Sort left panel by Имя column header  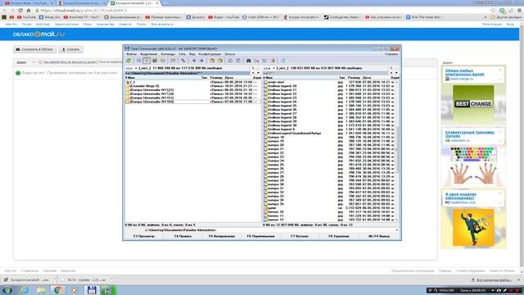coord(163,78)
